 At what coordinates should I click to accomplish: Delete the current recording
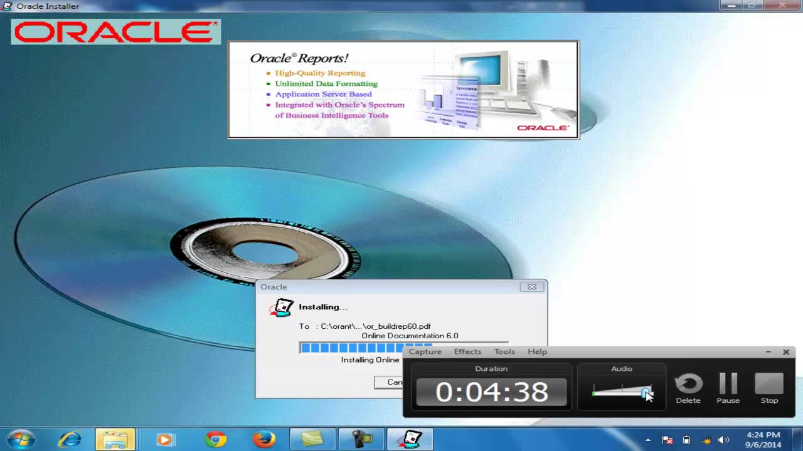click(688, 388)
